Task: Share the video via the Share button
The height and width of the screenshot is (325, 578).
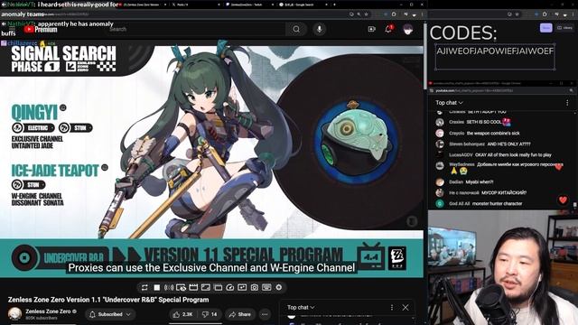Action: (x=240, y=314)
